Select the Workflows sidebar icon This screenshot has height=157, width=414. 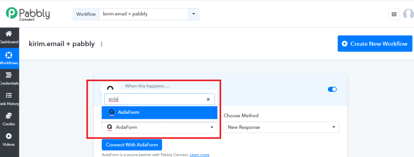pyautogui.click(x=9, y=55)
